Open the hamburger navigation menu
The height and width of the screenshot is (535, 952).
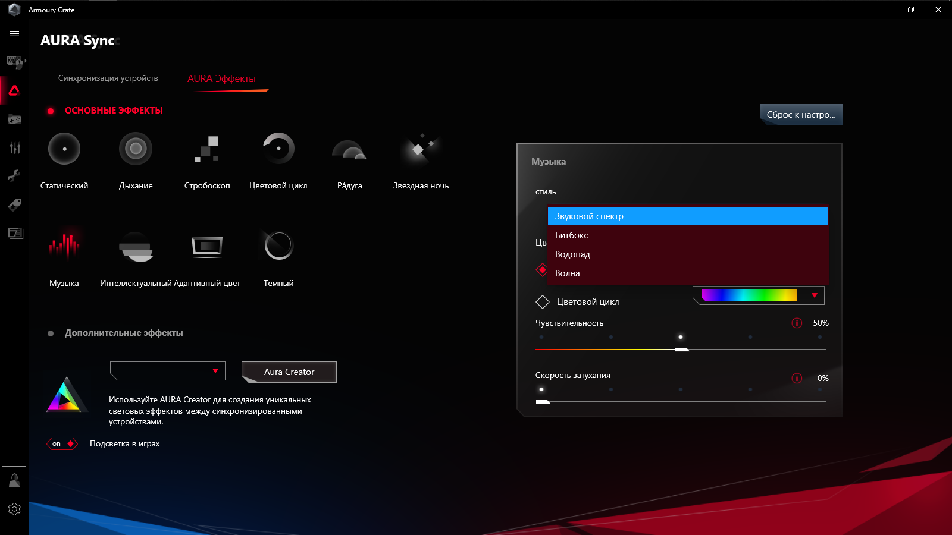tap(14, 34)
